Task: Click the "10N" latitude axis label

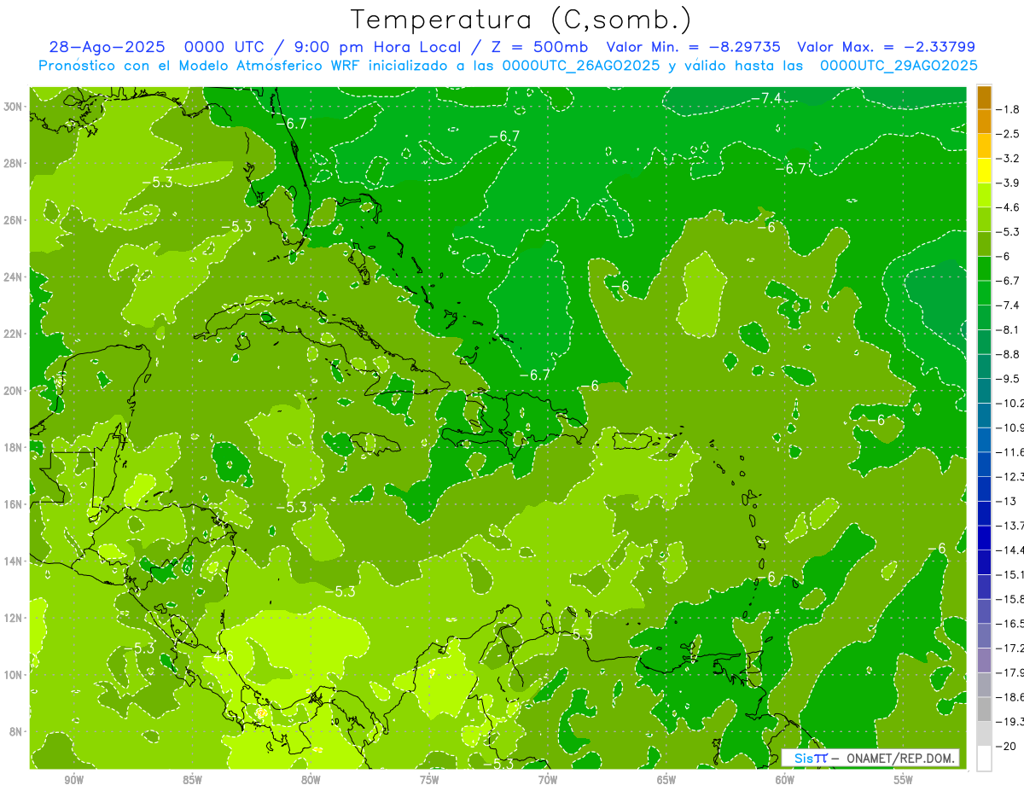Action: click(13, 674)
